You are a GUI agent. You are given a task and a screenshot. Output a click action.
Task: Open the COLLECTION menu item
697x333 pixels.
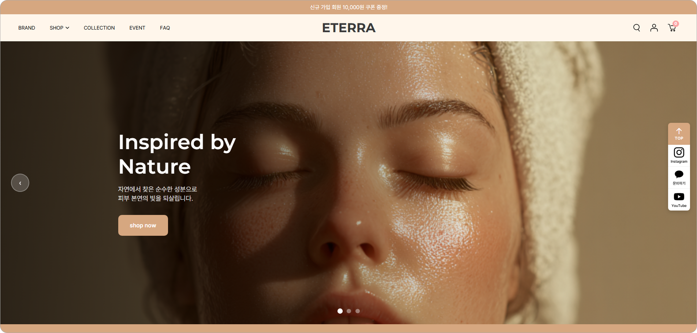(99, 28)
